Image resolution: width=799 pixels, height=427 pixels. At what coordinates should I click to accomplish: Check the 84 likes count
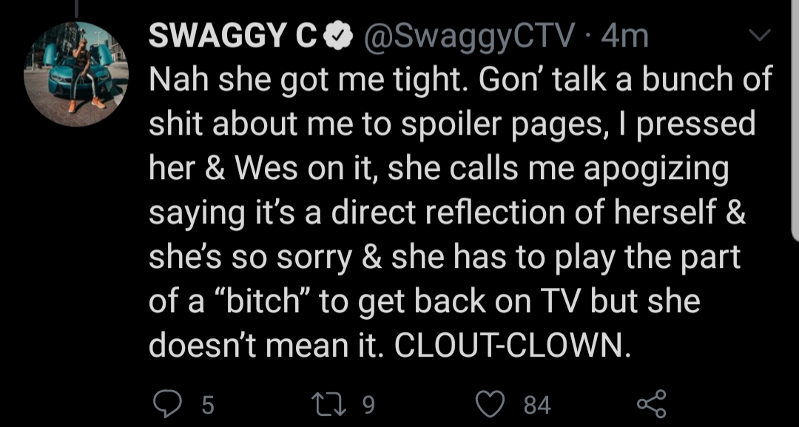click(x=538, y=406)
